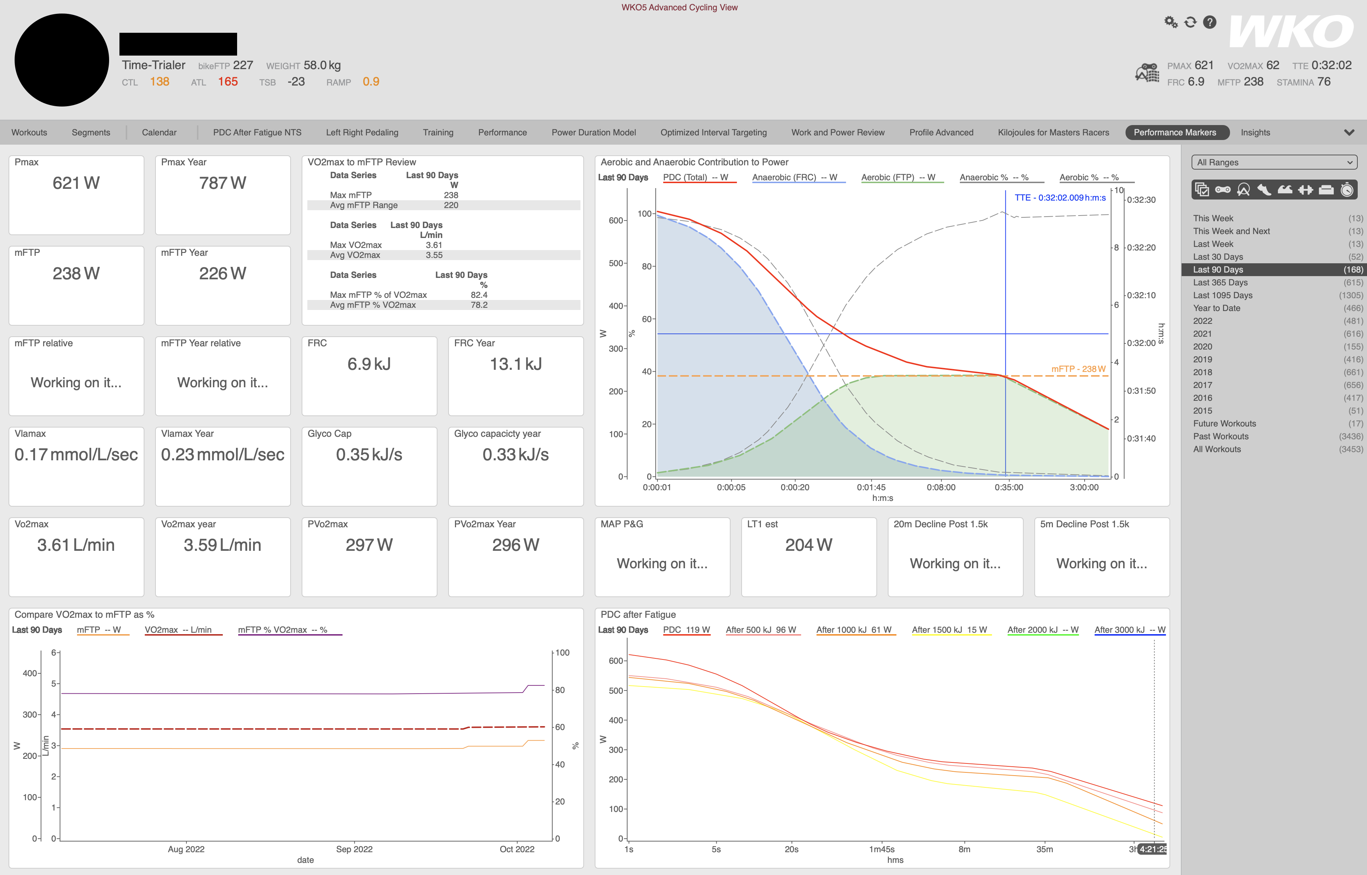Click the LT1 est 204 W card
Image resolution: width=1367 pixels, height=875 pixels.
pyautogui.click(x=809, y=557)
